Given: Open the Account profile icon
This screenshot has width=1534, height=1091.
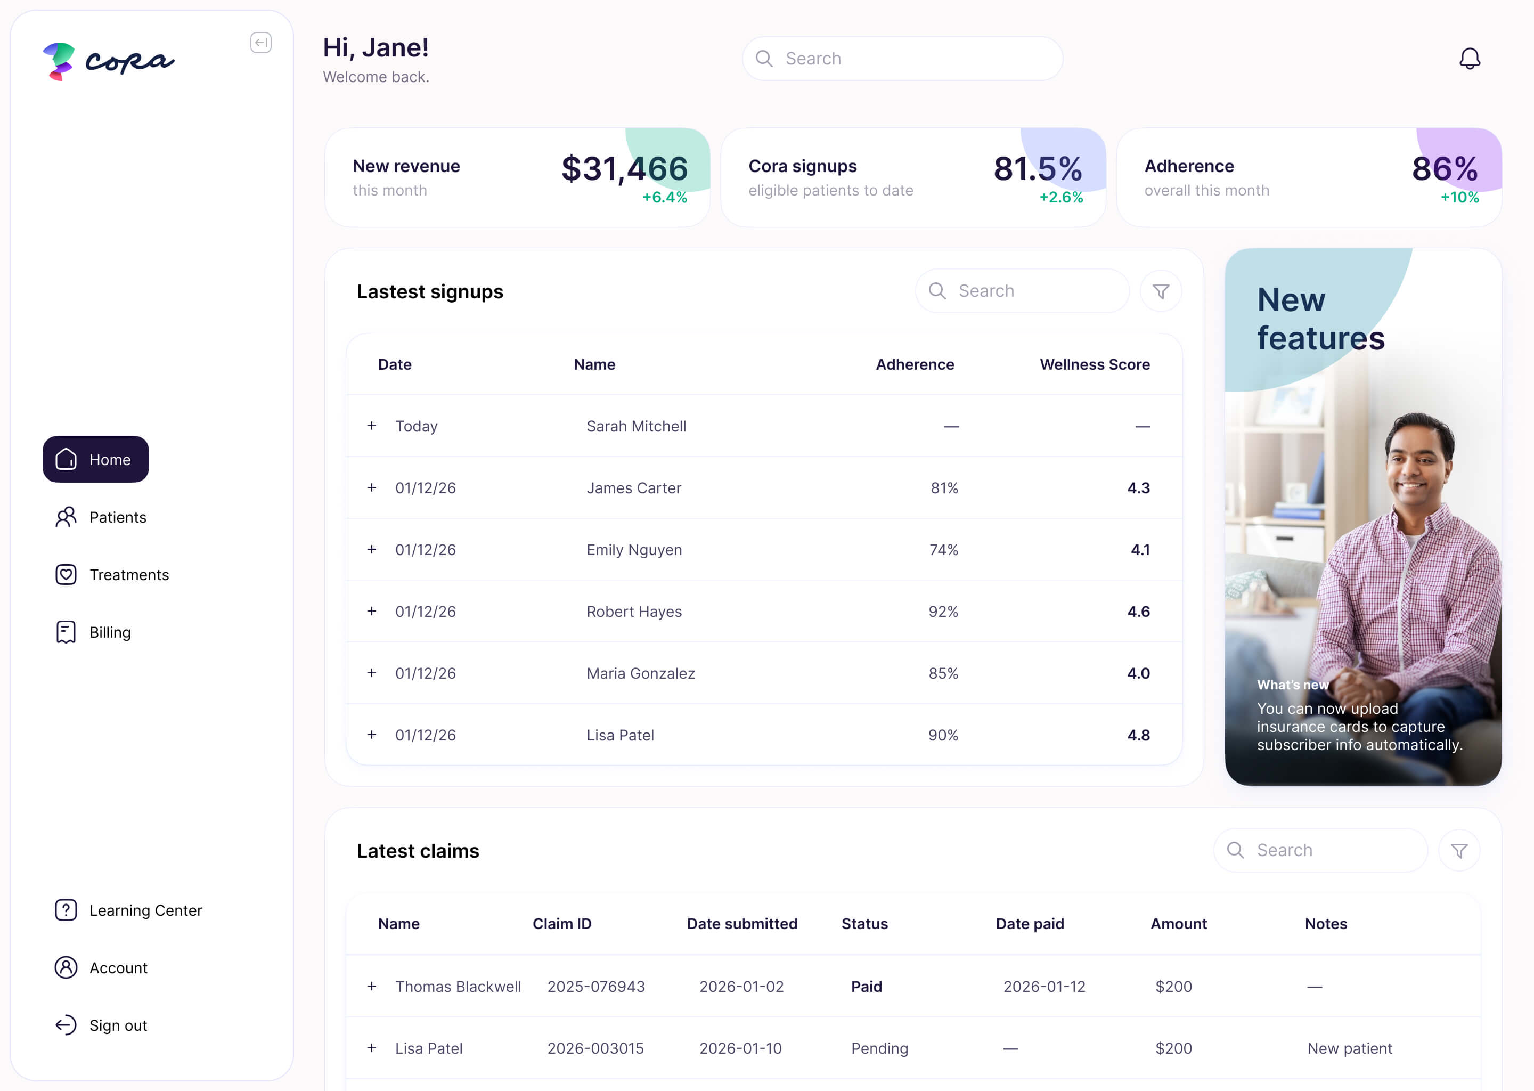Looking at the screenshot, I should point(65,967).
